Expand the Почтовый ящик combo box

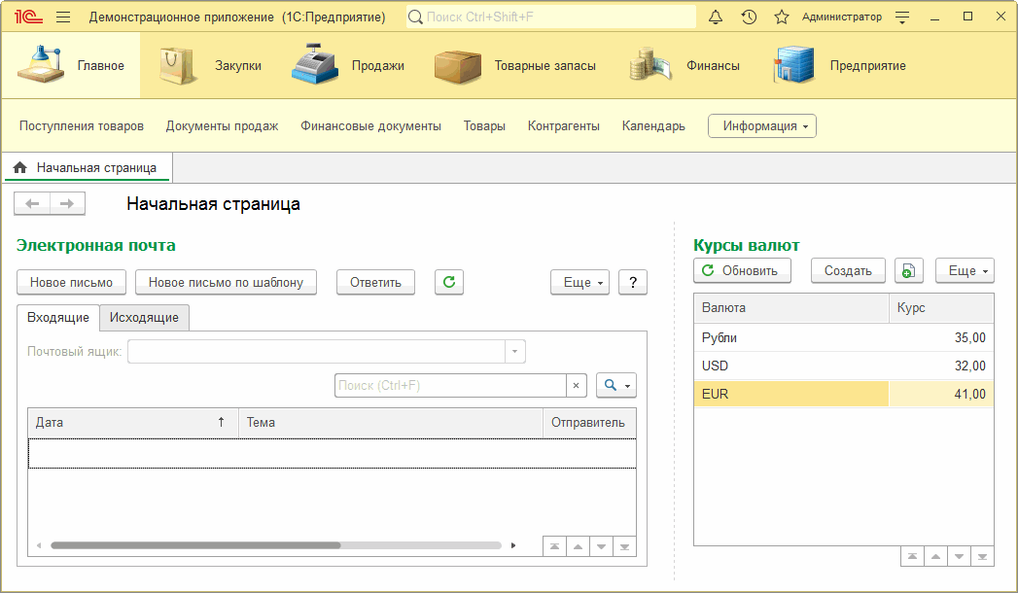(513, 351)
